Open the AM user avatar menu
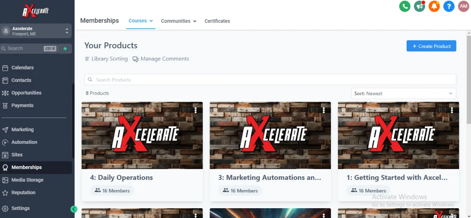This screenshot has width=471, height=218. click(x=464, y=6)
